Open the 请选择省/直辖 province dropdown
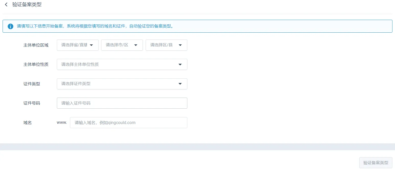This screenshot has width=395, height=170. [x=75, y=45]
